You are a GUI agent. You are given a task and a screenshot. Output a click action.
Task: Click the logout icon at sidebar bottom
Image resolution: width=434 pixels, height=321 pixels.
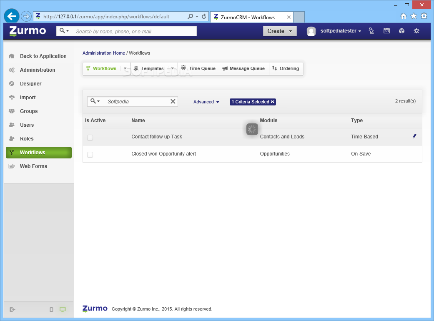click(x=12, y=309)
